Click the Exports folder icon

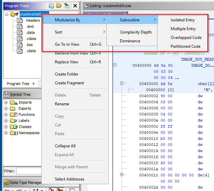click(x=13, y=108)
